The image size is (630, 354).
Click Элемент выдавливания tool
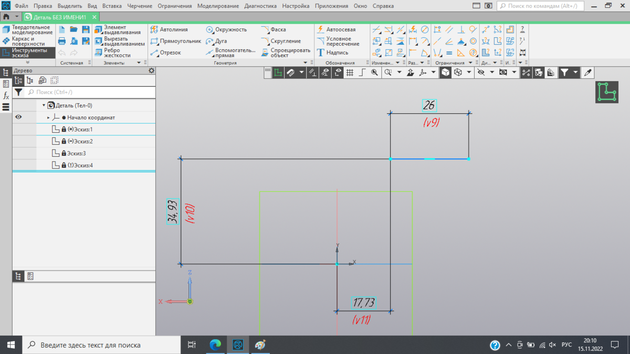118,30
